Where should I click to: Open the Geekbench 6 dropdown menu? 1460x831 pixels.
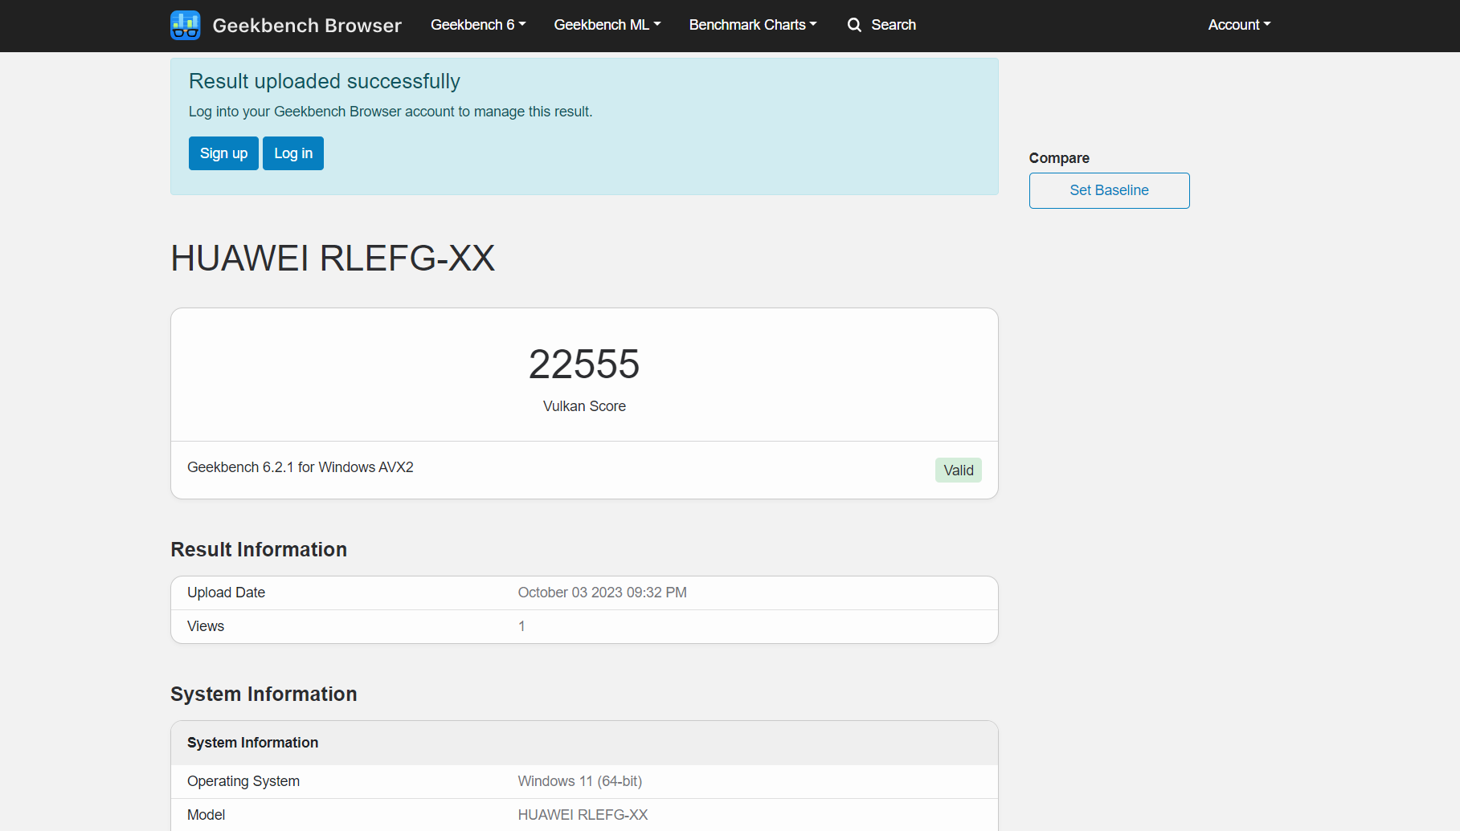pos(478,25)
